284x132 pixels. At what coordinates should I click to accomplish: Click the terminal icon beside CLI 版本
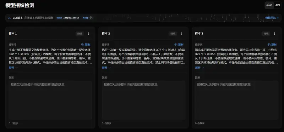point(9,18)
